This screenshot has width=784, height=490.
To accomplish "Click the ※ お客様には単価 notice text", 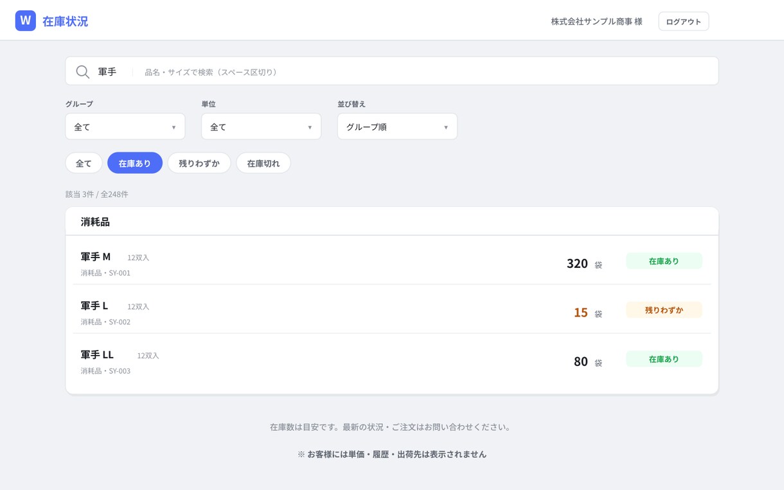I will [x=392, y=454].
